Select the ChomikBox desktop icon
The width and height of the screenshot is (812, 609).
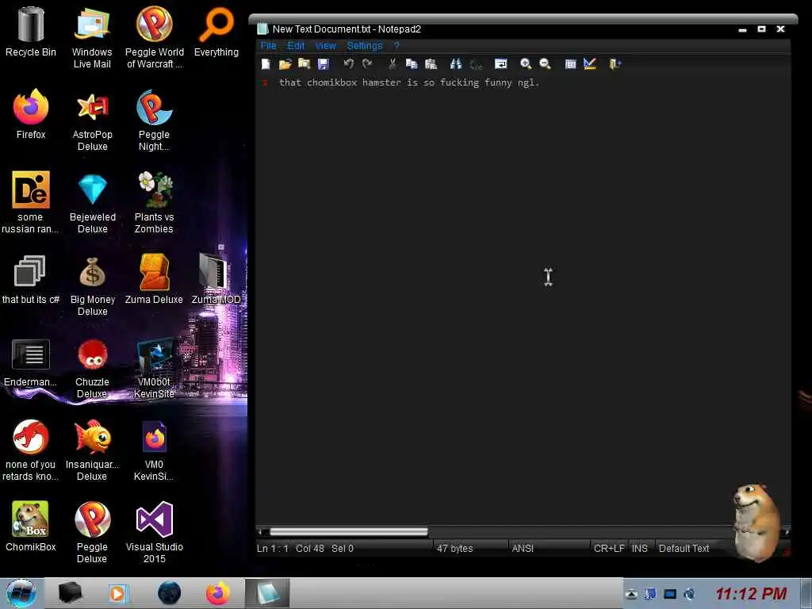tap(31, 527)
